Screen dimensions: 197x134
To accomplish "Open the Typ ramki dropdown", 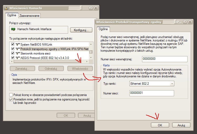I will click(x=172, y=84).
